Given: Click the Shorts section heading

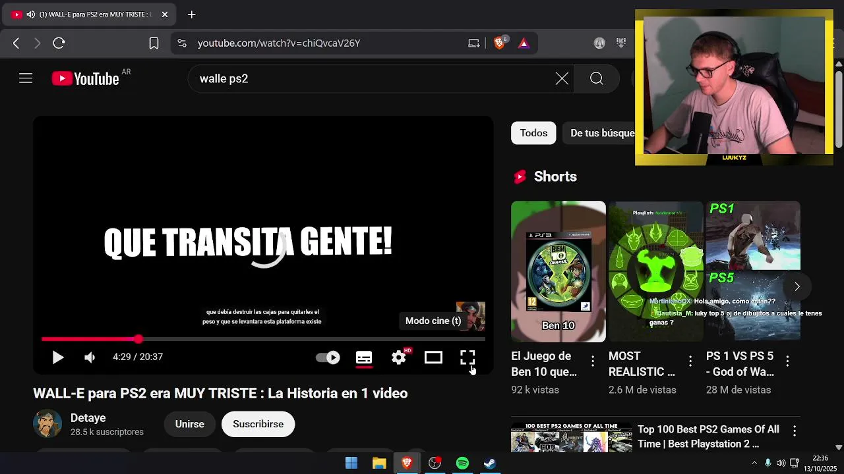Looking at the screenshot, I should click(555, 176).
